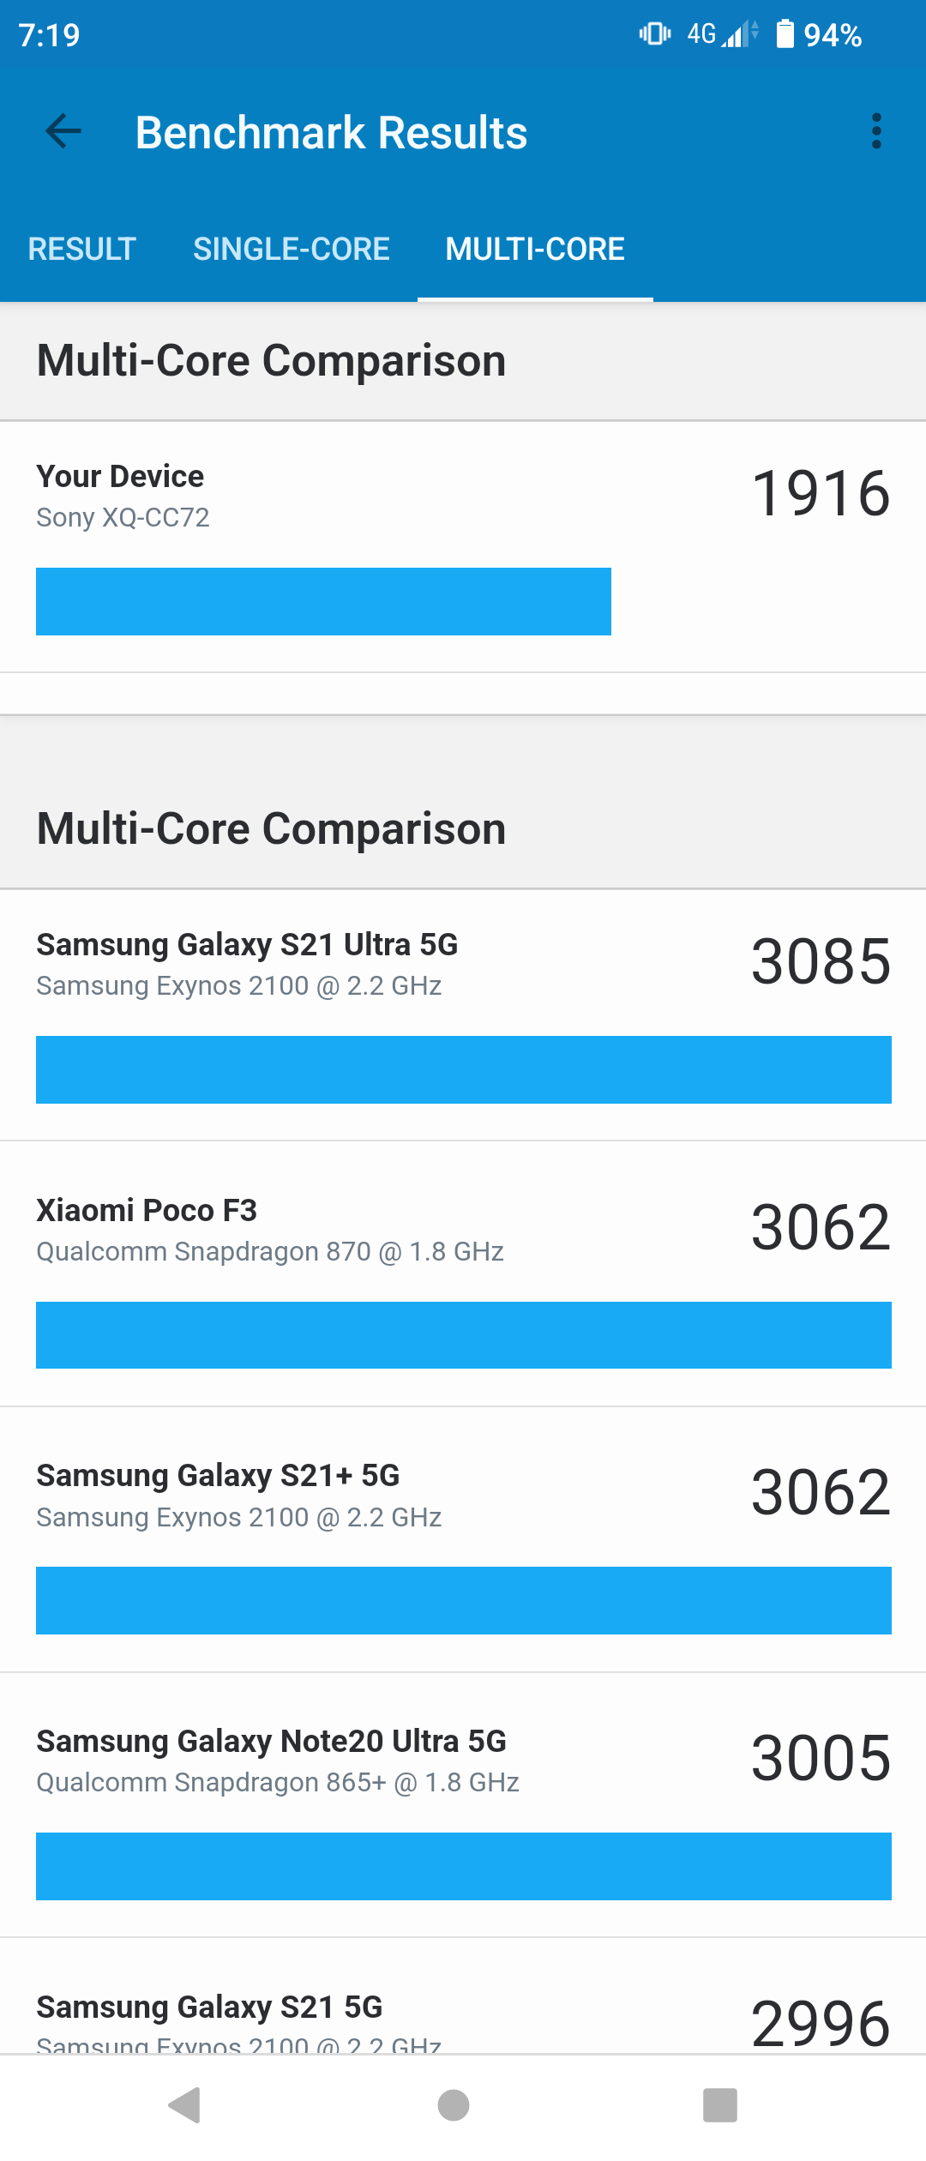Tap the vibrate mode status icon
The width and height of the screenshot is (926, 2161).
click(x=654, y=34)
